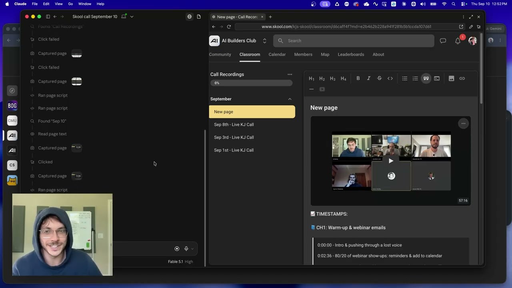512x288 pixels.
Task: Click the document file icon in Claude header
Action: tap(199, 17)
